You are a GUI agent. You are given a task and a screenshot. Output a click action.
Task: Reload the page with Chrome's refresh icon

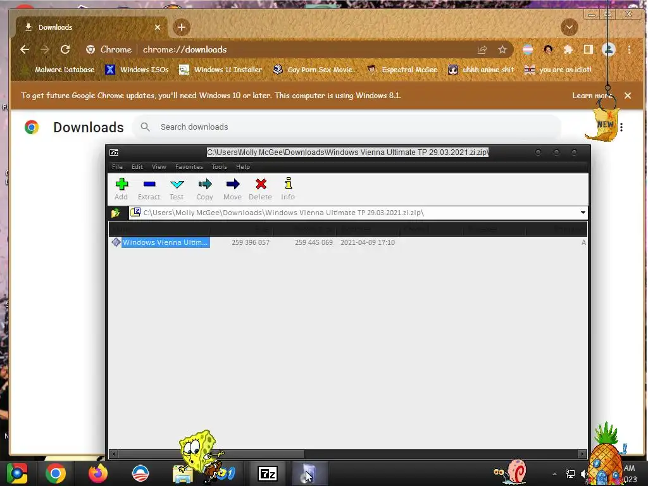coord(65,49)
